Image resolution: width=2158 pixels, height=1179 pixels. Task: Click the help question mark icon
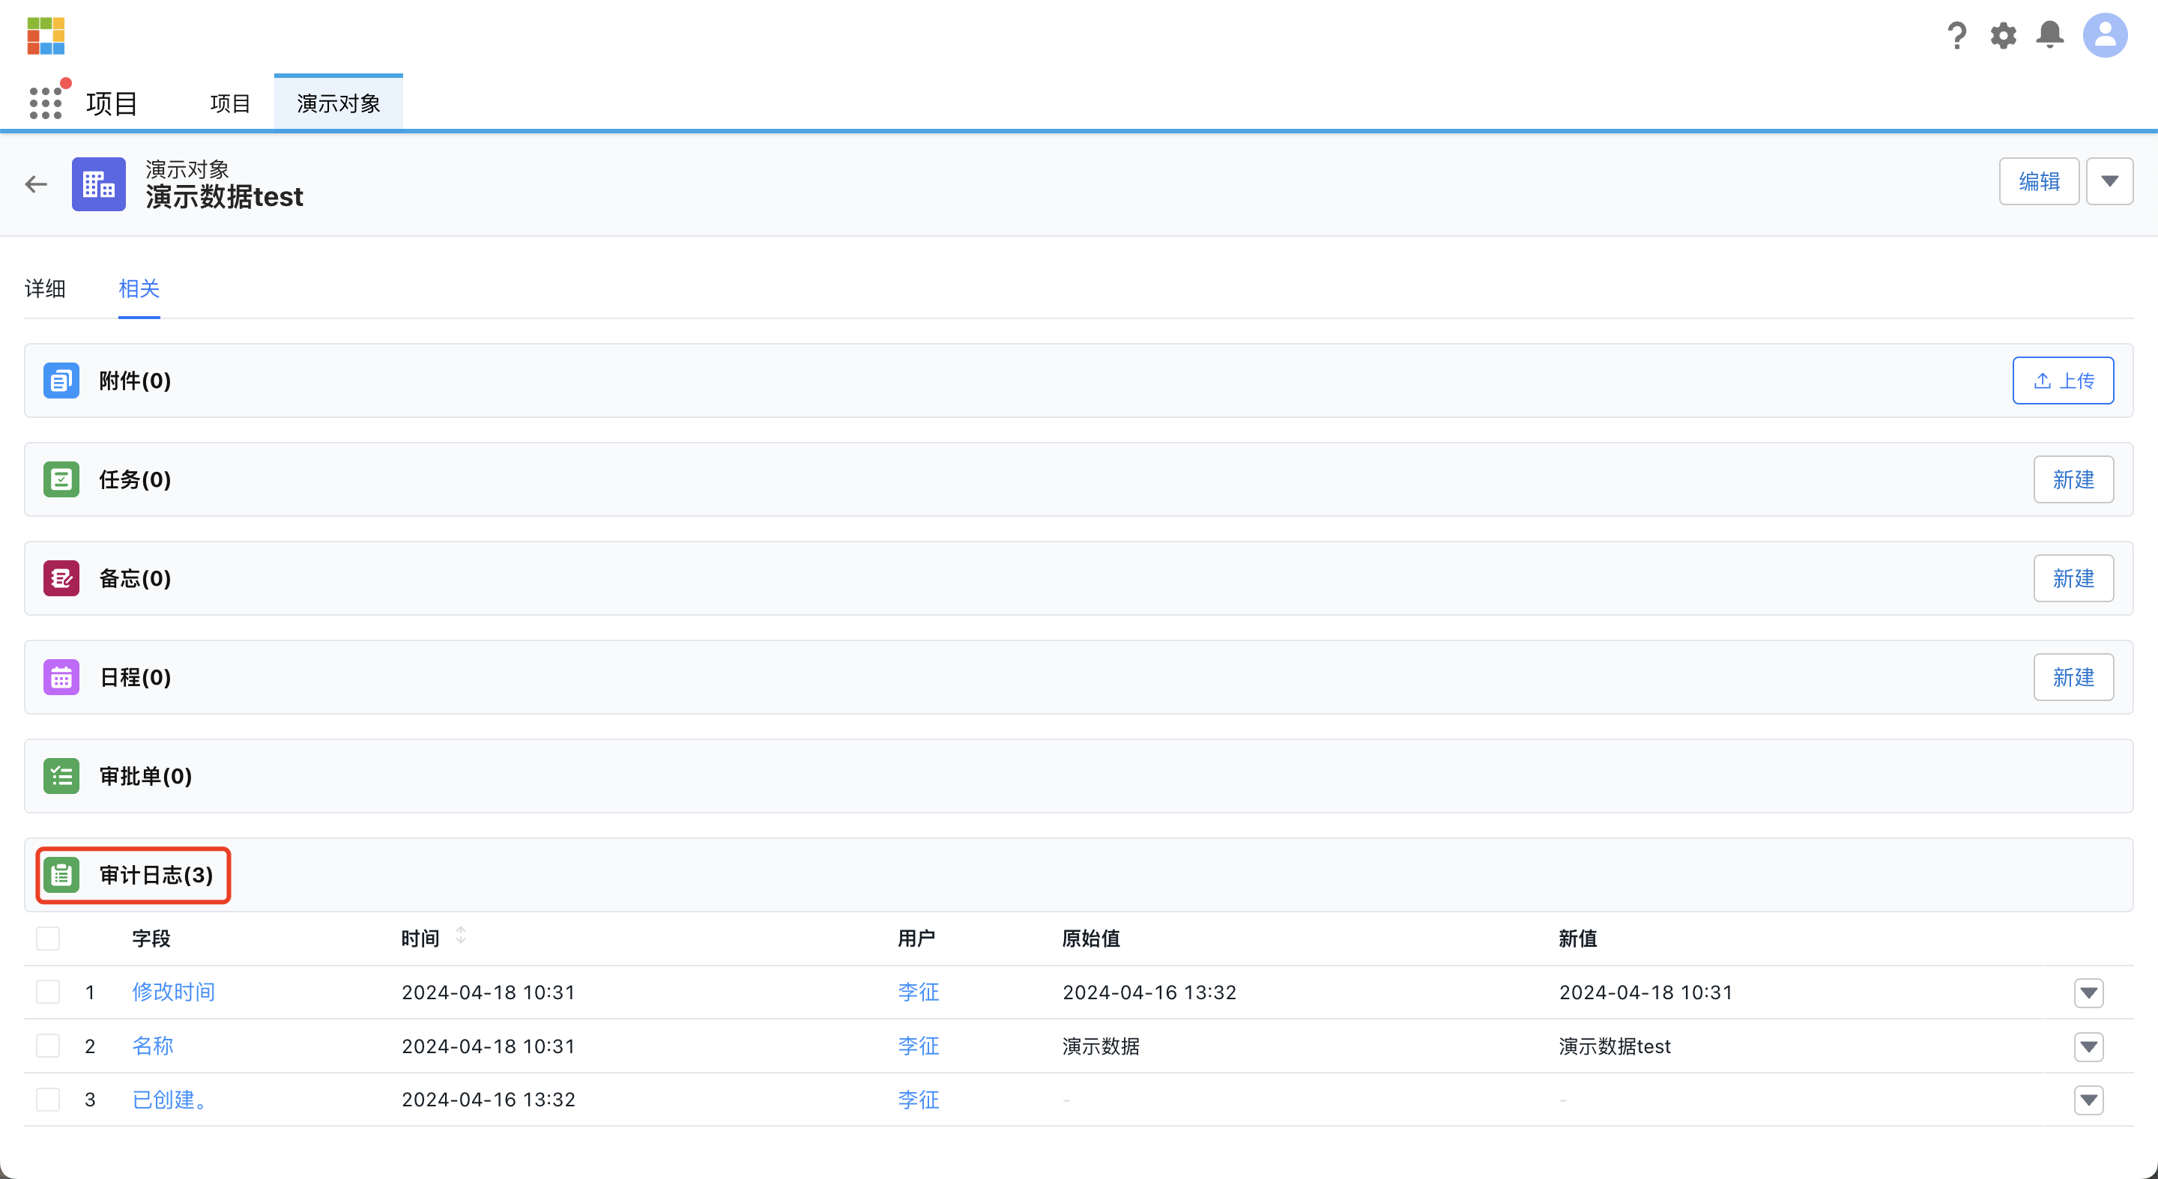tap(1956, 35)
